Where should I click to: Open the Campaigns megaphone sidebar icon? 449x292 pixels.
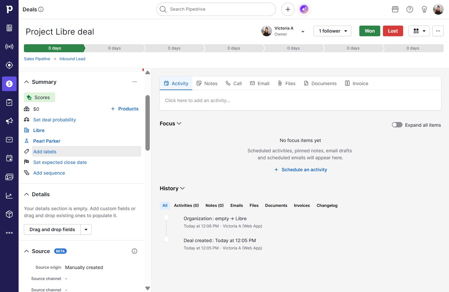point(9,121)
